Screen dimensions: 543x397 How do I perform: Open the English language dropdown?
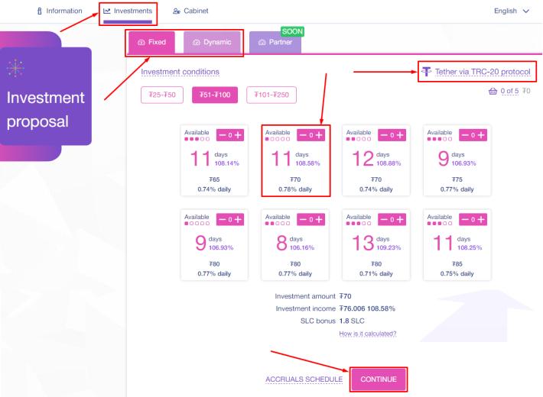tap(511, 11)
